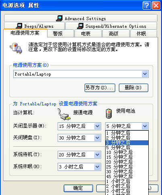This screenshot has height=195, width=162.
Task: Close the power options properties dialog
Action: (x=156, y=6)
